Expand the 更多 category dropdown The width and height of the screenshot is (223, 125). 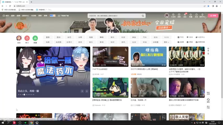coord(166,42)
